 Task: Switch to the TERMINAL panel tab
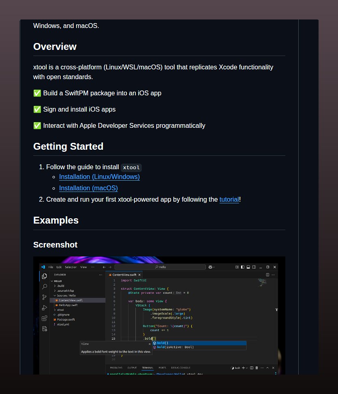pos(148,368)
